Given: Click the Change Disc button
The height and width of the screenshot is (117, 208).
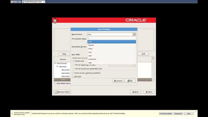Looking at the screenshot, I should [178, 113].
